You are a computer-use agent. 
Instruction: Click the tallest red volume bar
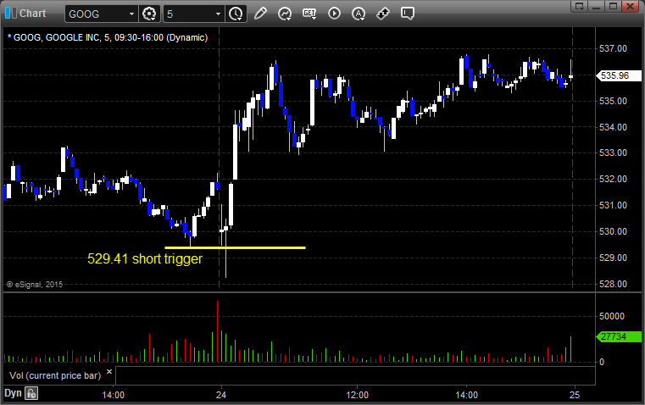(217, 331)
